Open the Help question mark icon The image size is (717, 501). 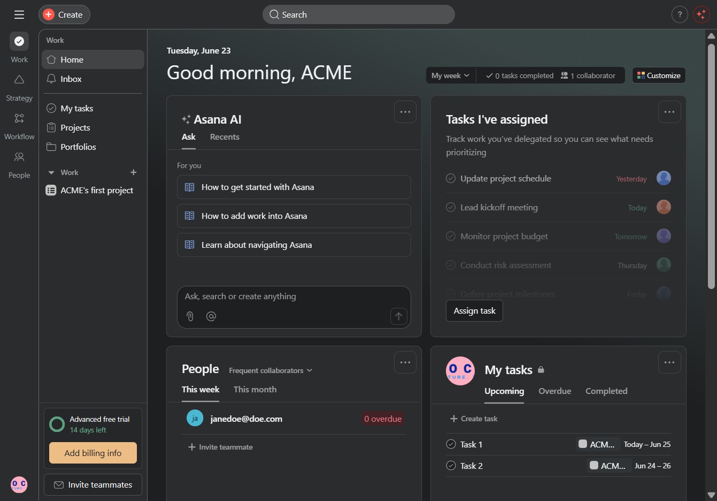680,14
